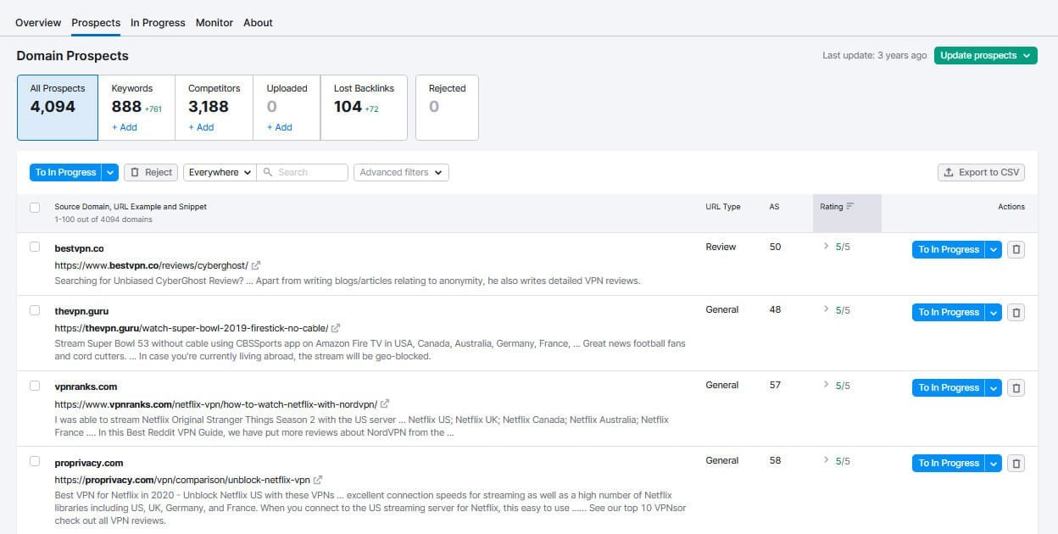Click Export to CSV button
This screenshot has width=1058, height=534.
(982, 172)
